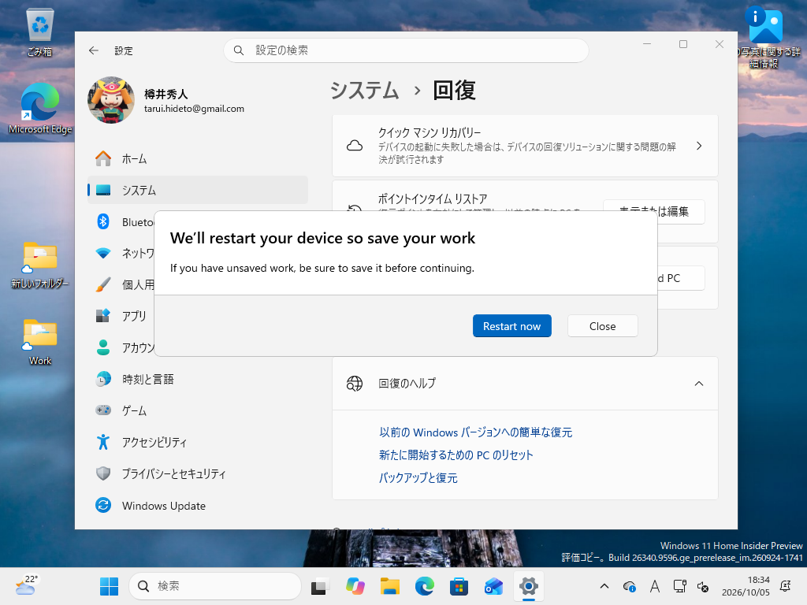Show hidden tray icons chevron
Viewport: 807px width, 605px height.
click(604, 586)
